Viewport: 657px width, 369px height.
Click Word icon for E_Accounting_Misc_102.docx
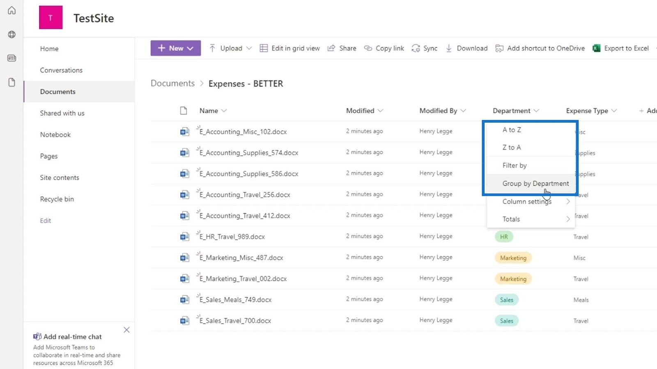tap(185, 132)
